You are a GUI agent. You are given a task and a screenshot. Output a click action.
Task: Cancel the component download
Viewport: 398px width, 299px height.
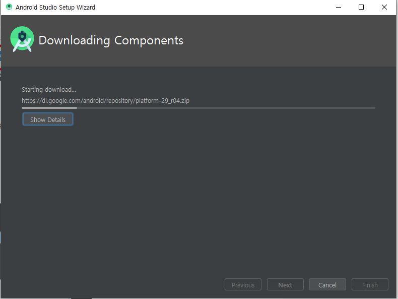click(x=327, y=285)
